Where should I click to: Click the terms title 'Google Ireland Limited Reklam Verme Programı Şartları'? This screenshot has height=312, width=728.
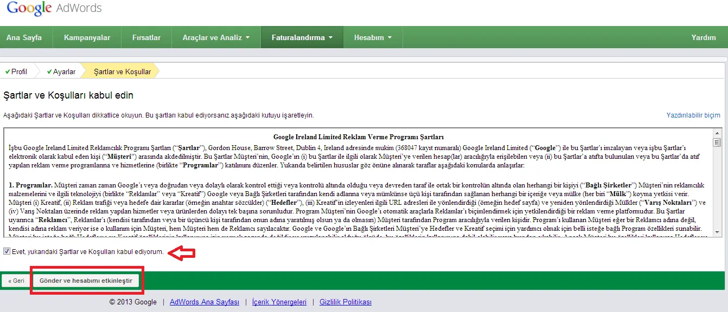359,137
